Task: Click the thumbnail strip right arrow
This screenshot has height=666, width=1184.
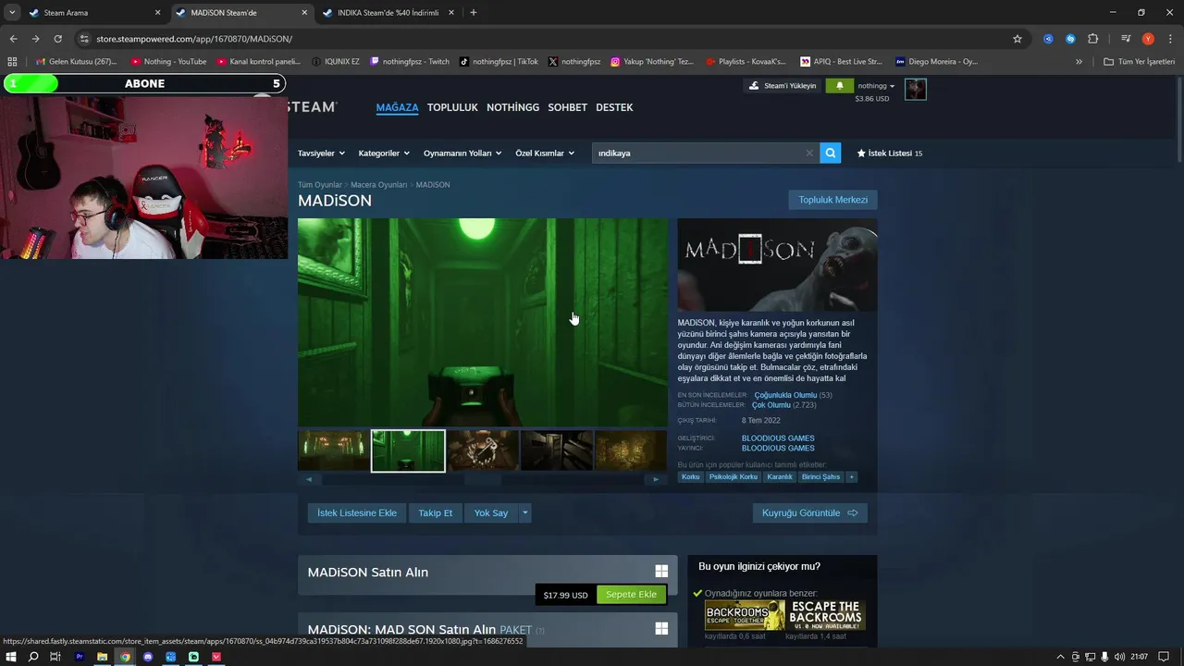Action: [656, 479]
